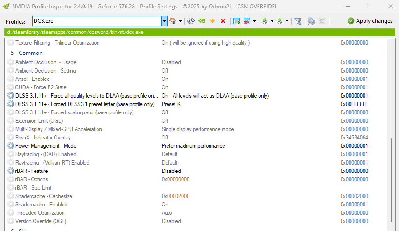
Task: Click the add application to profile icon
Action: point(237,21)
